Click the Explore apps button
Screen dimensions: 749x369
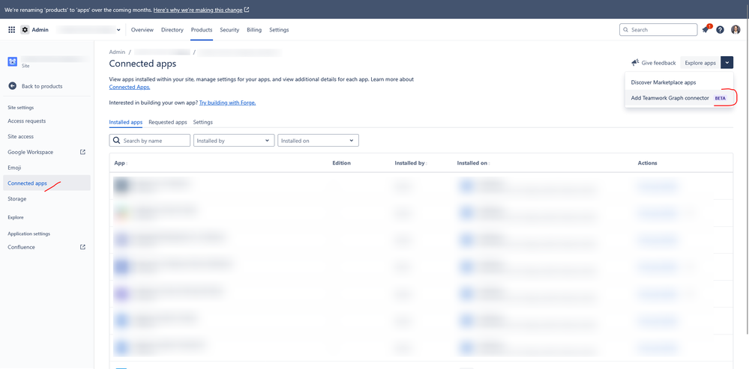(x=700, y=62)
